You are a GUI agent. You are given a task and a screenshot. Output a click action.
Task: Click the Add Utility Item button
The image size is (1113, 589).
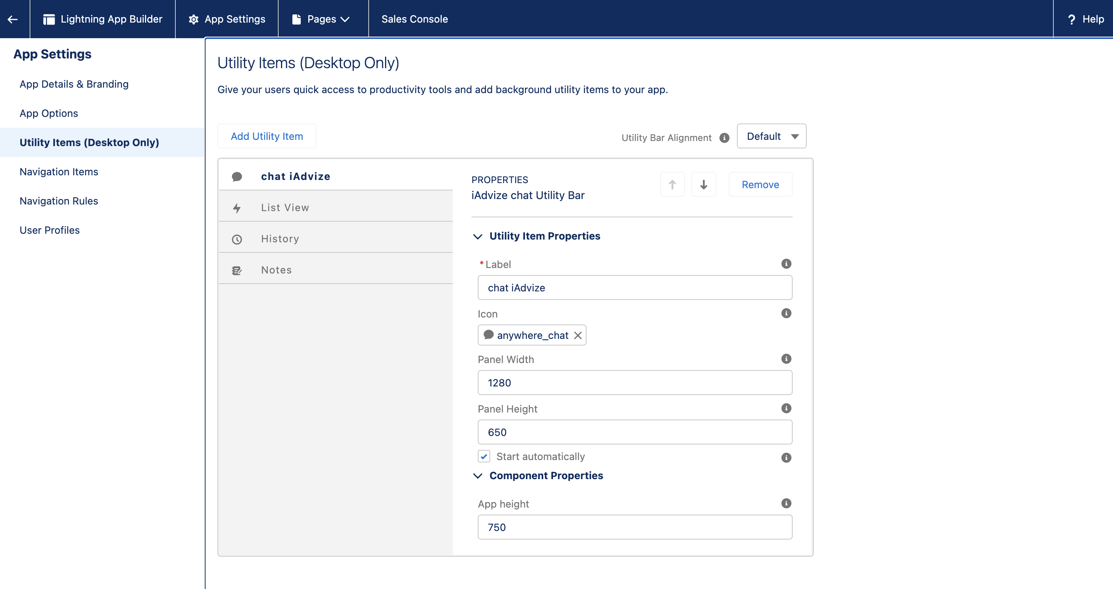[x=267, y=136]
